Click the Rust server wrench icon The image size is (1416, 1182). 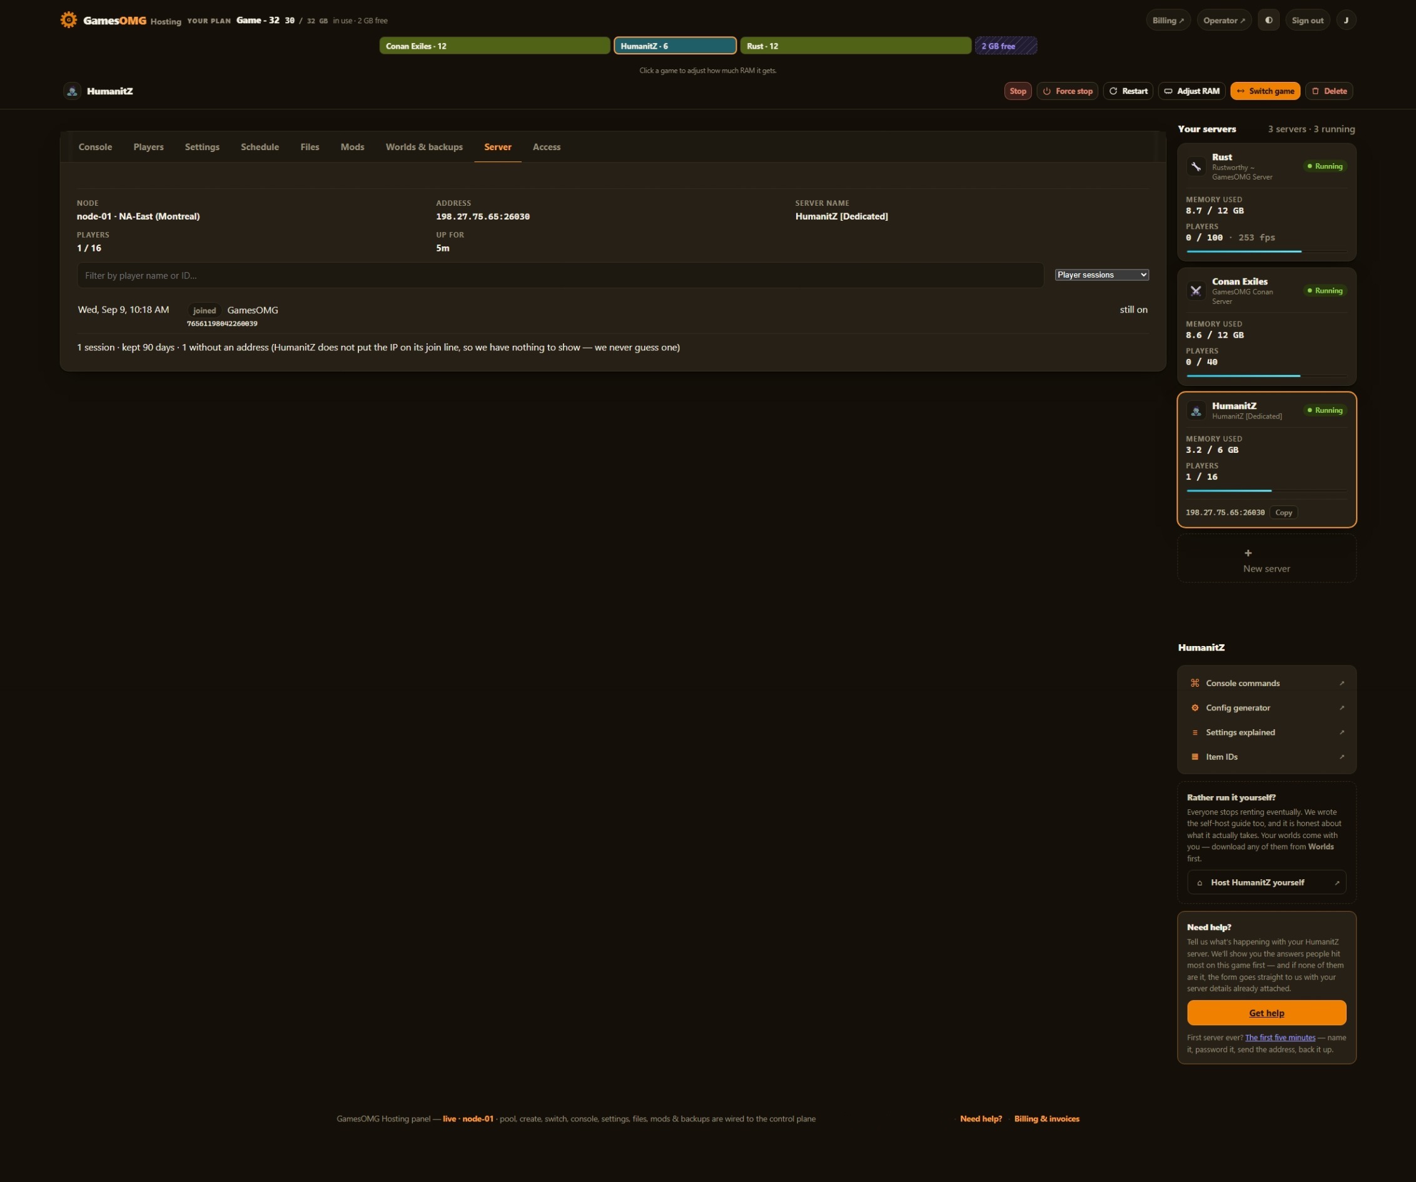[1195, 166]
